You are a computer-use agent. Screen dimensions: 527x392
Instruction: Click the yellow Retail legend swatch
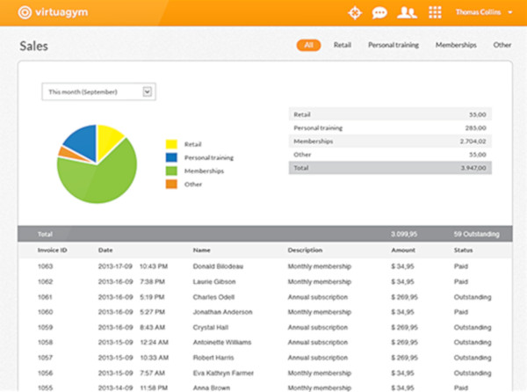[x=172, y=144]
